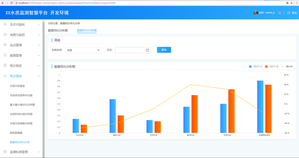299x158 pixels.
Task: Click the site info icon in address bar
Action: (x=17, y=3)
